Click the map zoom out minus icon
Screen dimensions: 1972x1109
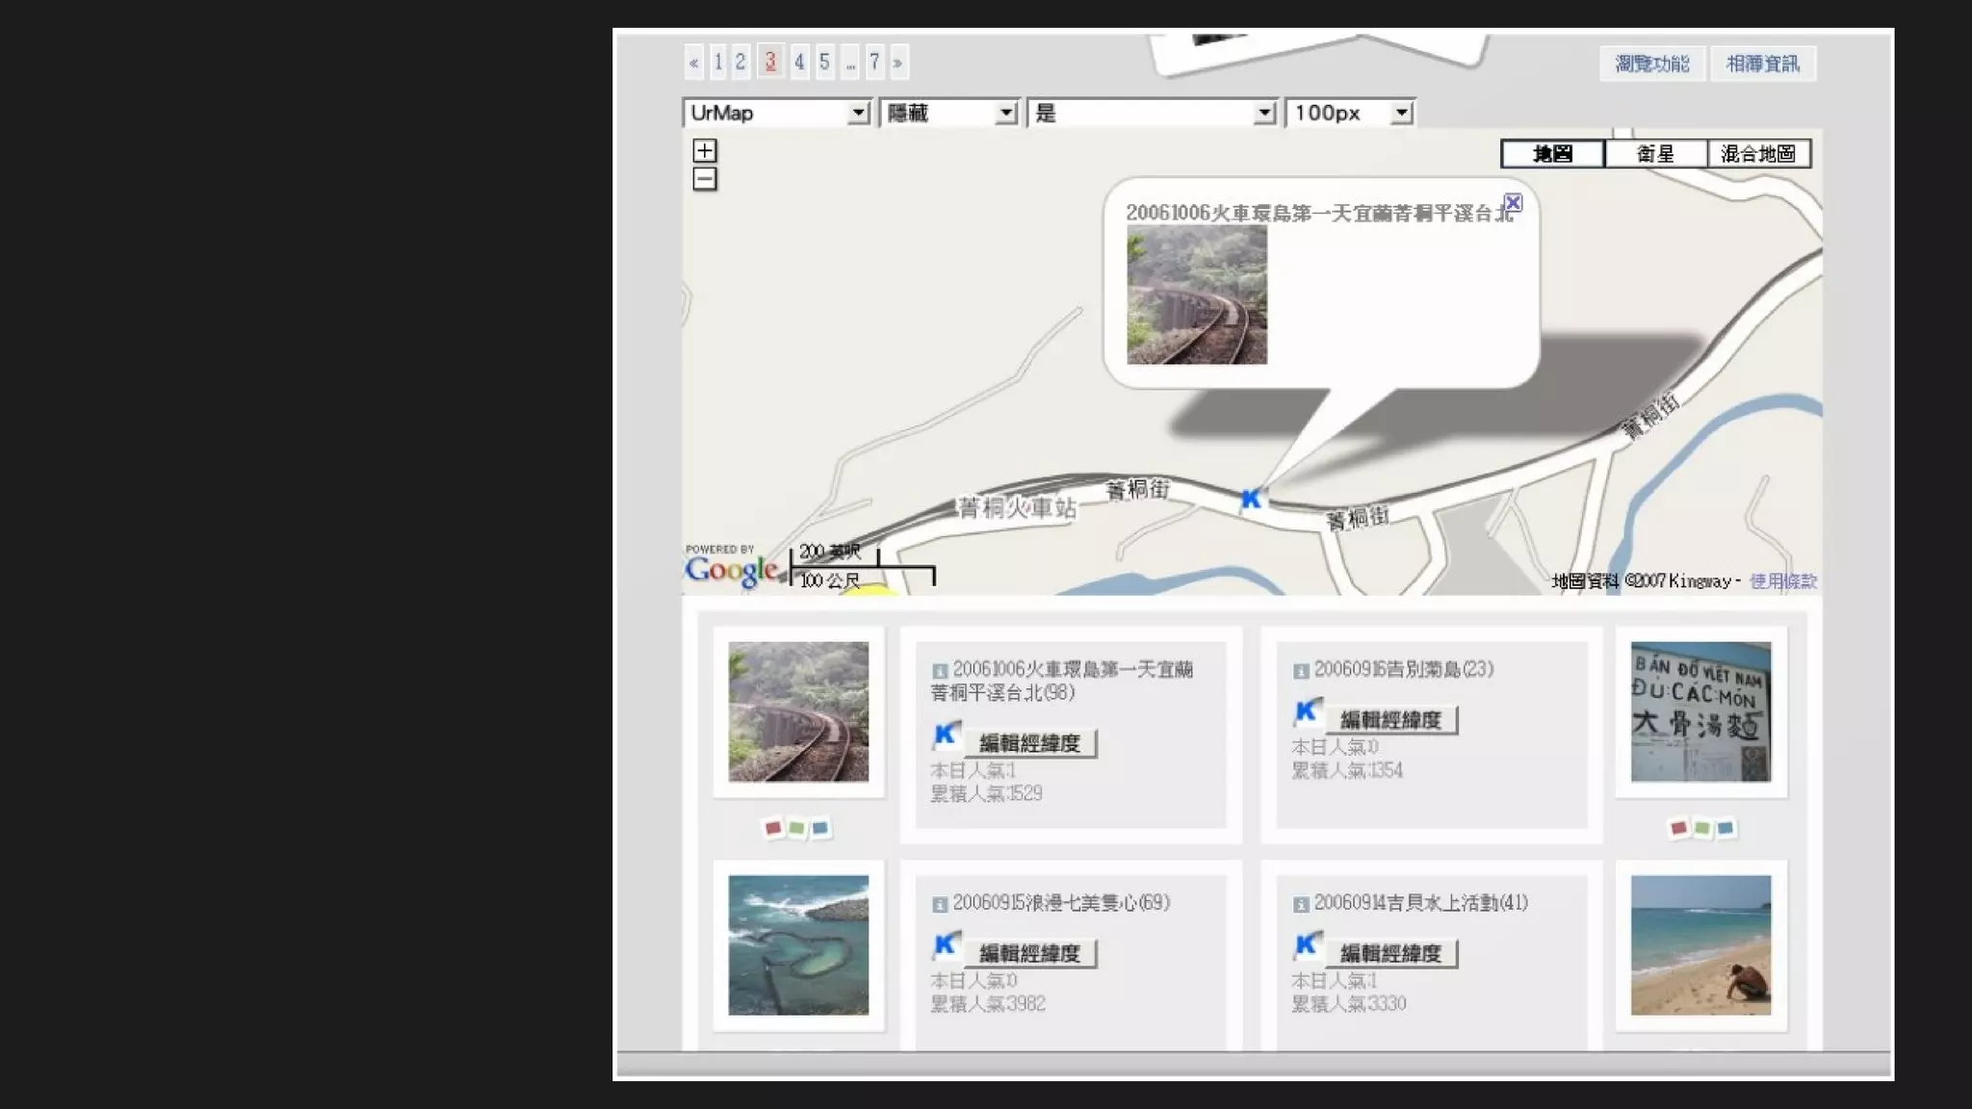705,179
